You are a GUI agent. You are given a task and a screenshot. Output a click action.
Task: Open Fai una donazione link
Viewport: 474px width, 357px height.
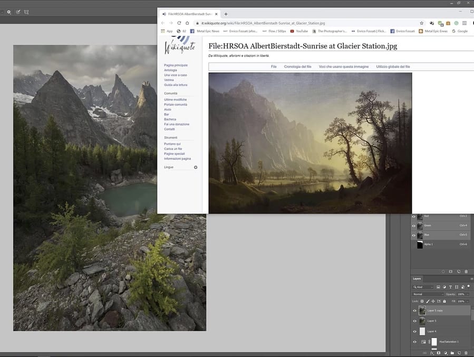pyautogui.click(x=177, y=124)
